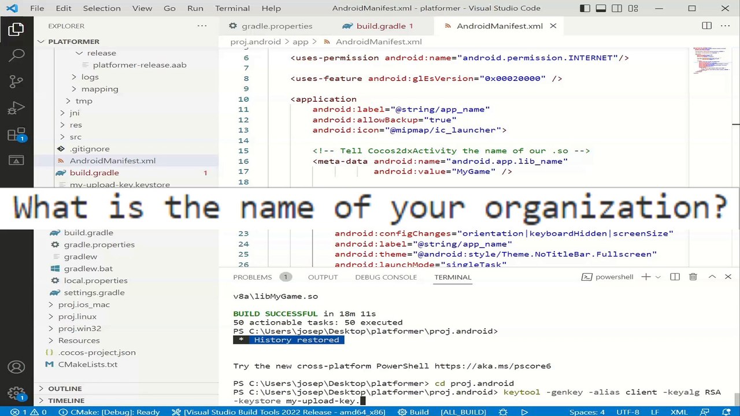Click Visual Studio Build Tools kit selector
This screenshot has height=416, width=740.
tap(279, 412)
